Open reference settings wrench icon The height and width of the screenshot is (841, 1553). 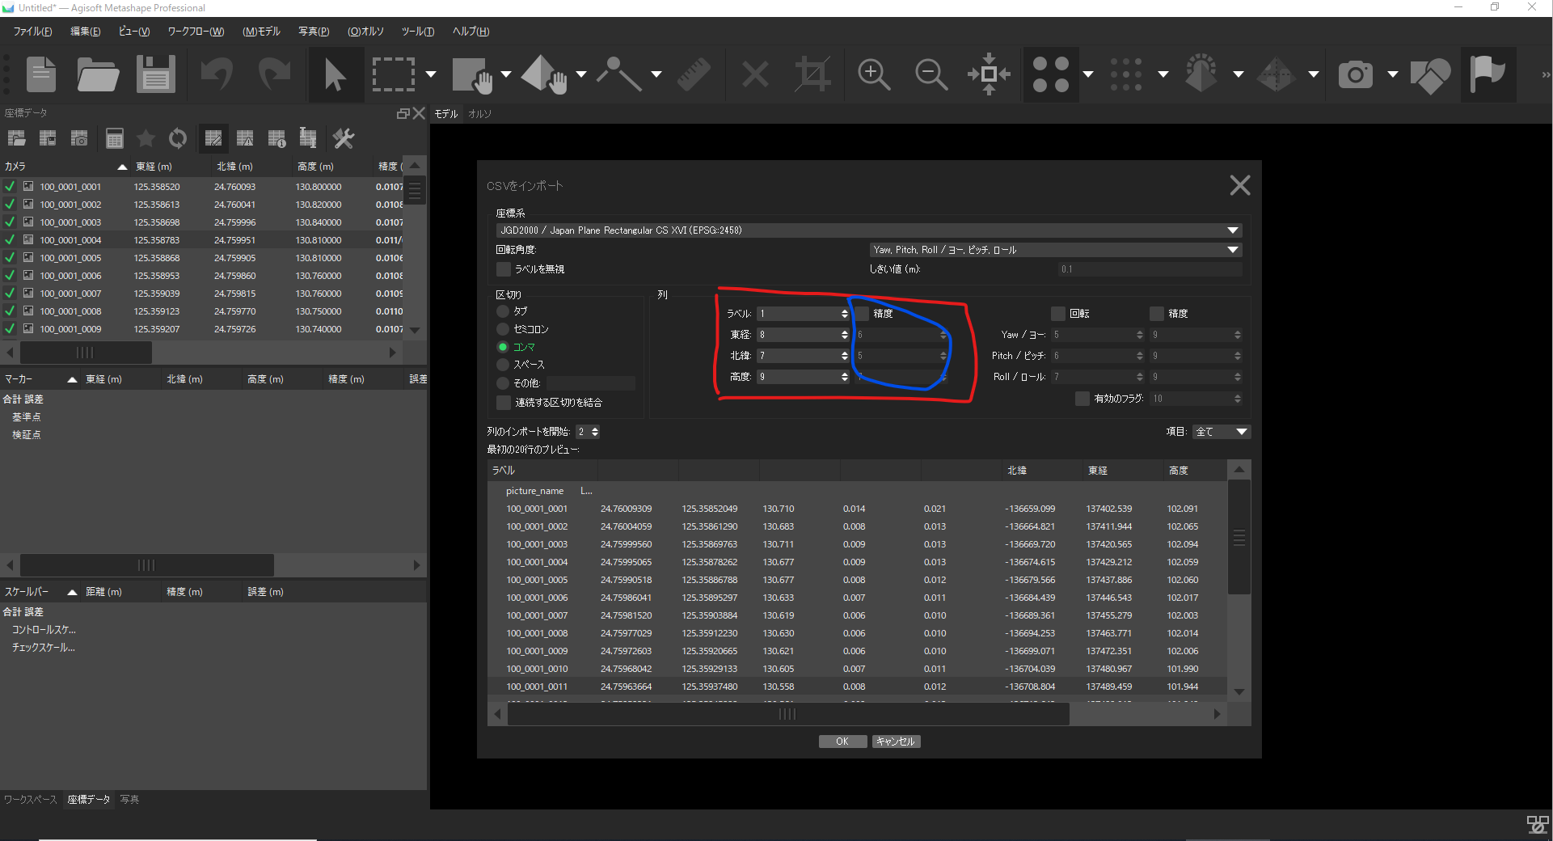pyautogui.click(x=344, y=138)
